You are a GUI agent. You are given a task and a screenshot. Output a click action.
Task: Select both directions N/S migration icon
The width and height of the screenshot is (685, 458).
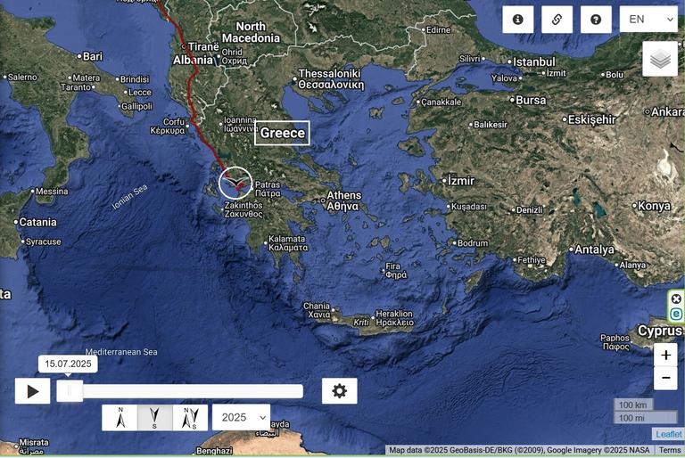[190, 418]
